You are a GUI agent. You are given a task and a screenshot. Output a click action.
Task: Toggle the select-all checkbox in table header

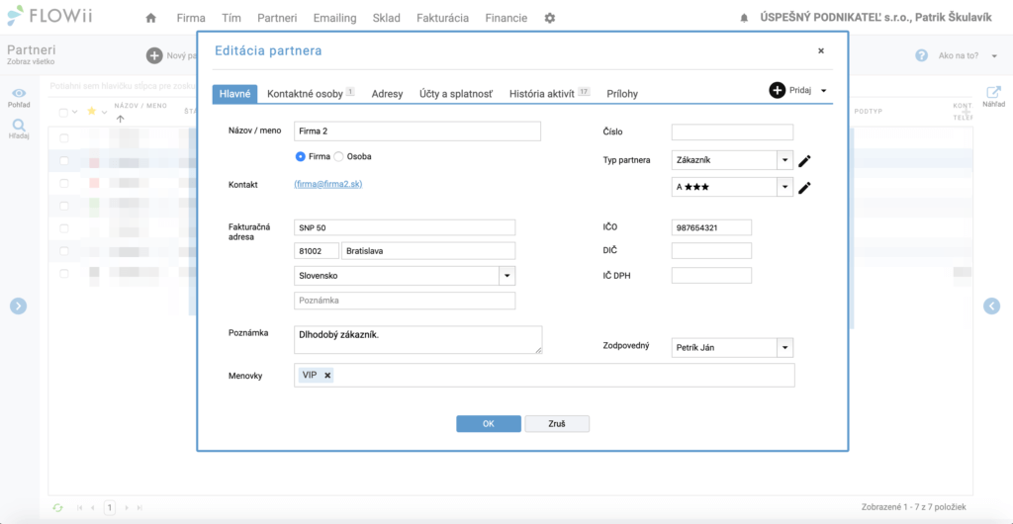(64, 113)
